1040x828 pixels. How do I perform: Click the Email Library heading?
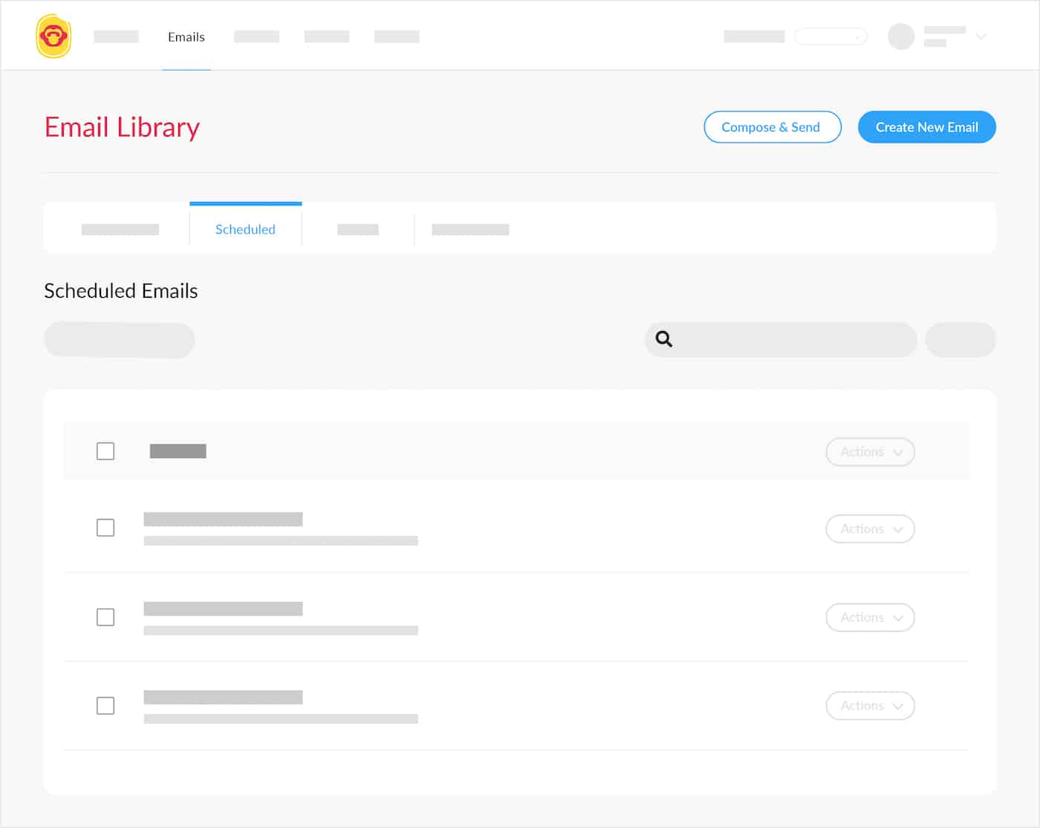[x=122, y=128]
